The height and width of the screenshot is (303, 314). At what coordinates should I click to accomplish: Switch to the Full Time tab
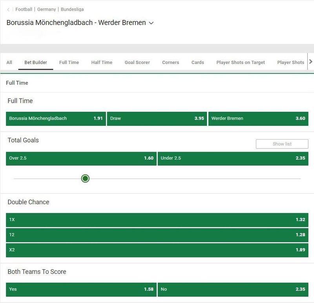69,62
